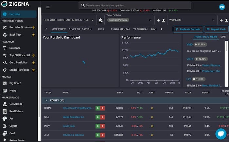Click the sidebar vertical scrollbar
Screen dimensions: 229x142
(x=39, y=62)
